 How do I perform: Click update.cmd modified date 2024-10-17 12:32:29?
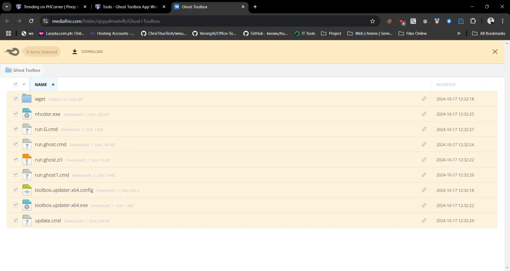click(455, 220)
